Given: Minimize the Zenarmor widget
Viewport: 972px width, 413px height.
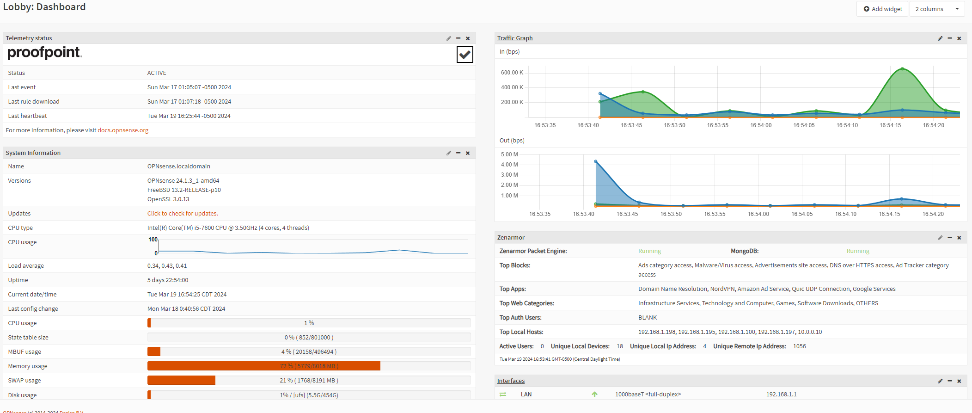Looking at the screenshot, I should pyautogui.click(x=949, y=238).
